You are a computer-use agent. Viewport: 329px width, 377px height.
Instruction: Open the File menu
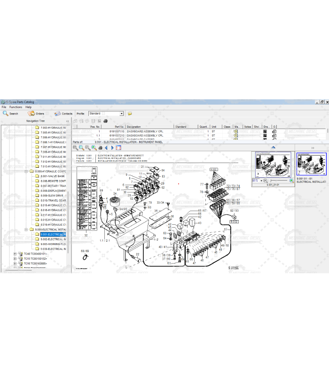[x=4, y=107]
